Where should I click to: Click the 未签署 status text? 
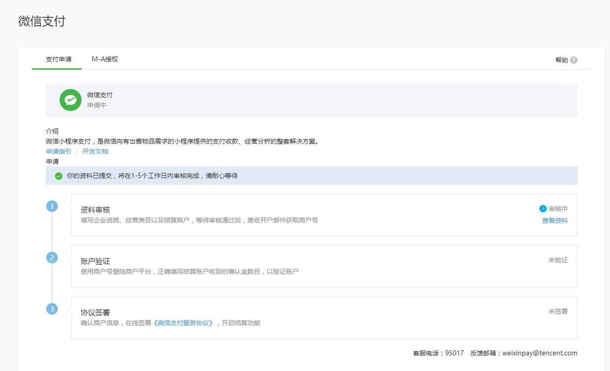558,311
